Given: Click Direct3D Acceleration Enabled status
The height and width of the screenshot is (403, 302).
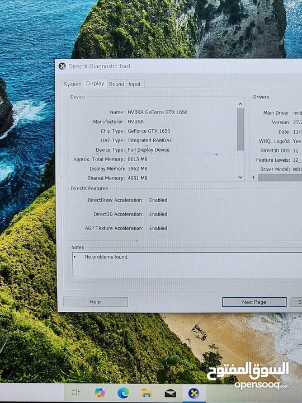Looking at the screenshot, I should [x=158, y=214].
